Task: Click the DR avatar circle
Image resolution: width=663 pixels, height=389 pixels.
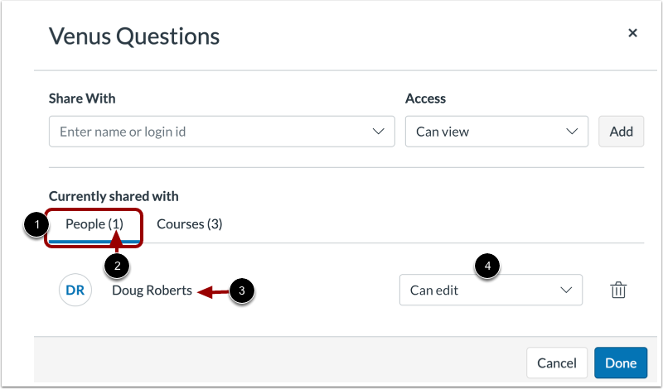Action: coord(75,291)
